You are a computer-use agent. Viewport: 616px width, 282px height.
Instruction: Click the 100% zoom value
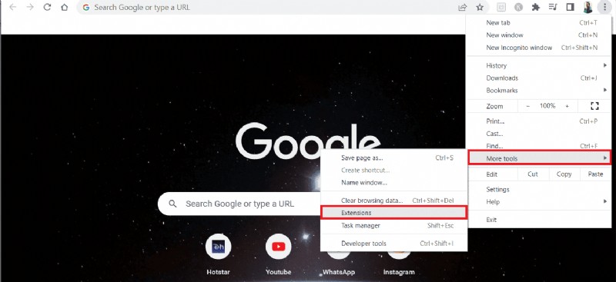point(547,106)
